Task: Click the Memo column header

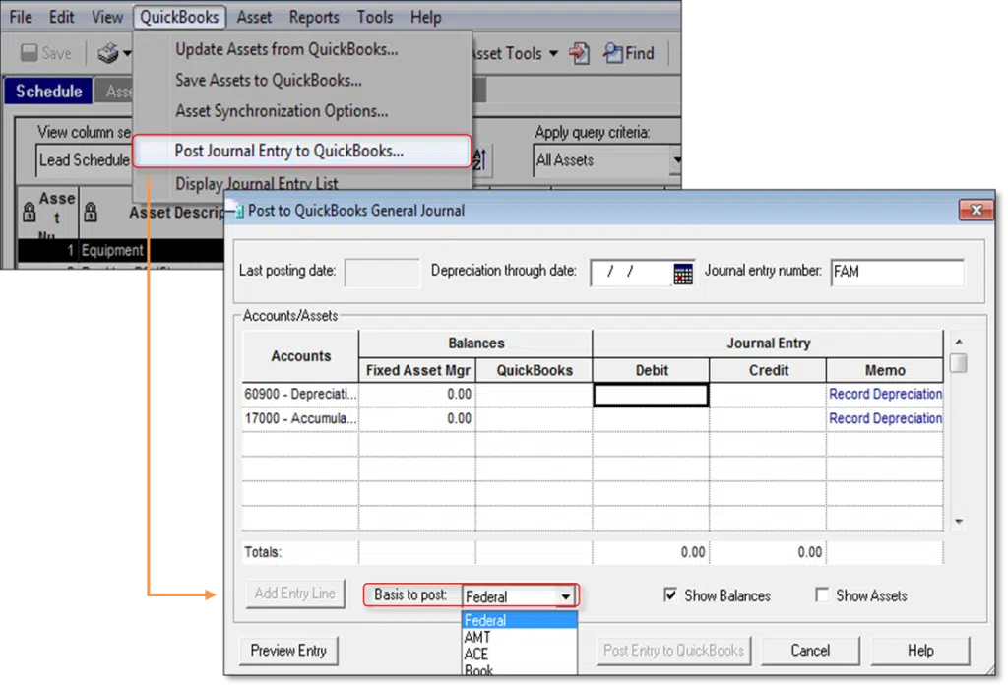Action: click(885, 370)
